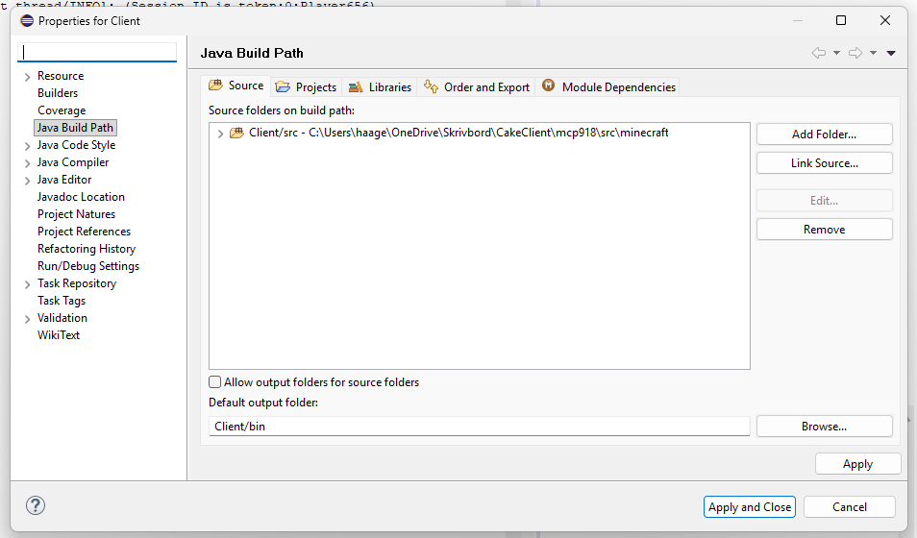Open the view menu triangle
The image size is (917, 538).
[891, 53]
